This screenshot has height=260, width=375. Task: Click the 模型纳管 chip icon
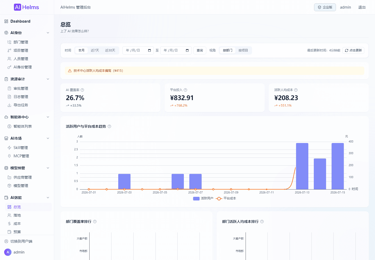pyautogui.click(x=6, y=168)
